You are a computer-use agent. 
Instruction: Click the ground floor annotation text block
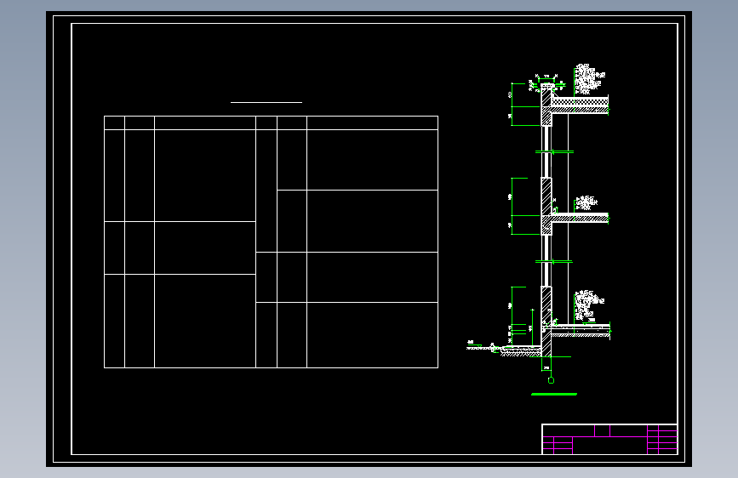tap(588, 304)
